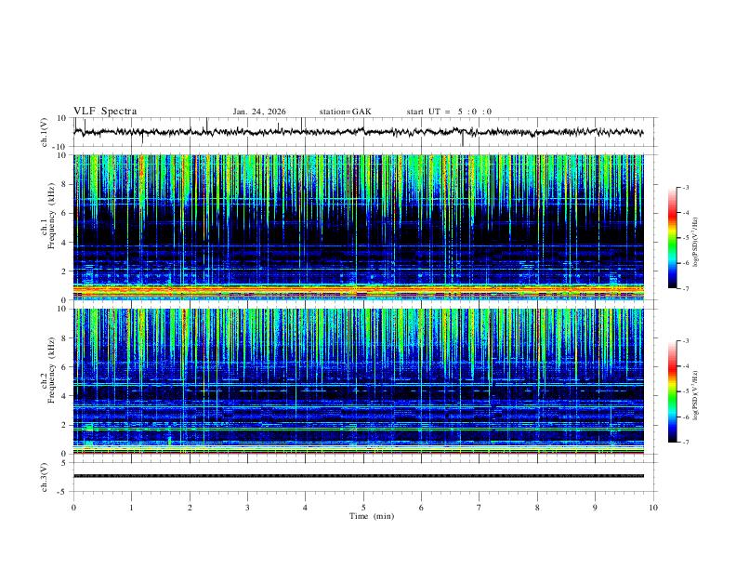
Task: Click the "ch.3(V)" axis label
Action: (45, 477)
